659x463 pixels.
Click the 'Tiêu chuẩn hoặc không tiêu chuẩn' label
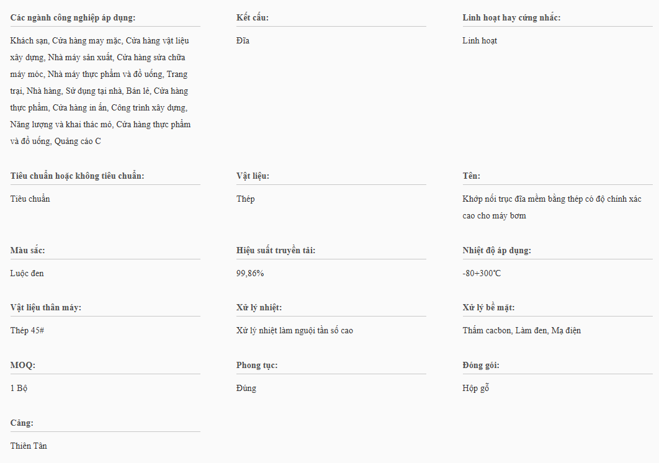coord(77,176)
